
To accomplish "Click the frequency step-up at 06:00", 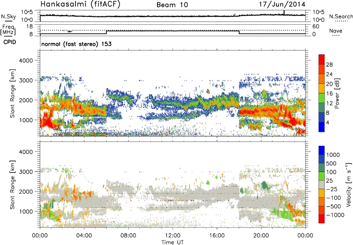I will pos(106,32).
